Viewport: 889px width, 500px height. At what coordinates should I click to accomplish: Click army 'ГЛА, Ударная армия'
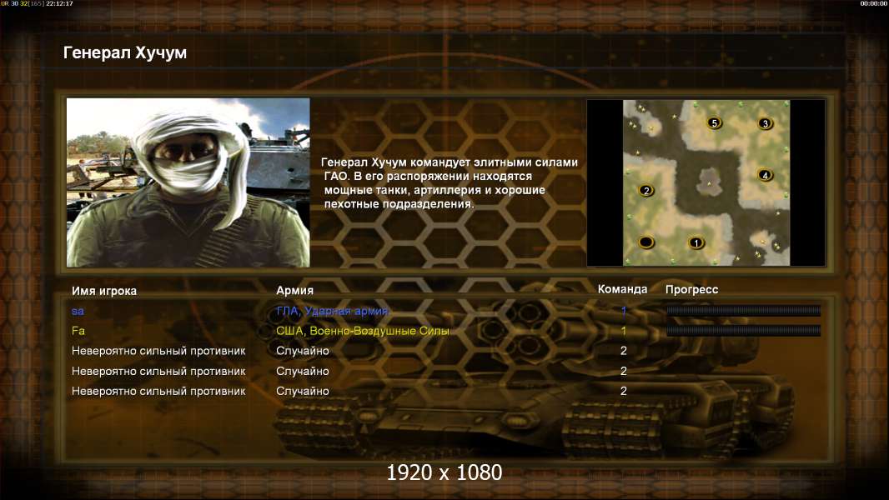[332, 311]
